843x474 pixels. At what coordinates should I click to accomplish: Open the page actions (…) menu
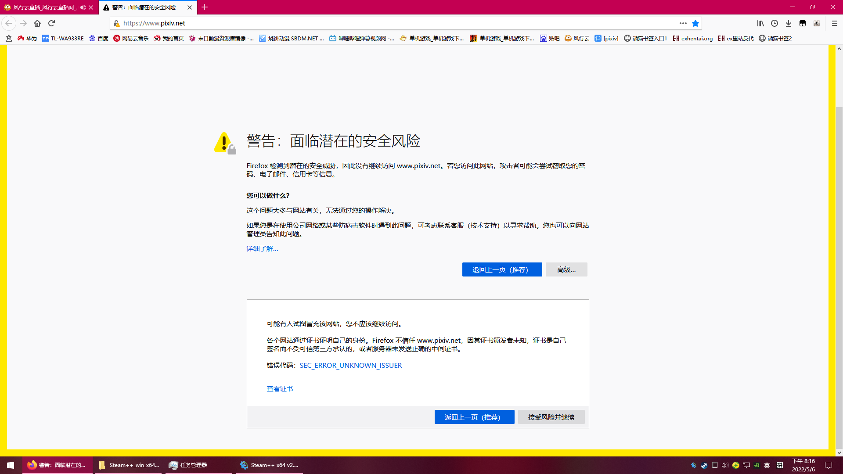tap(683, 23)
